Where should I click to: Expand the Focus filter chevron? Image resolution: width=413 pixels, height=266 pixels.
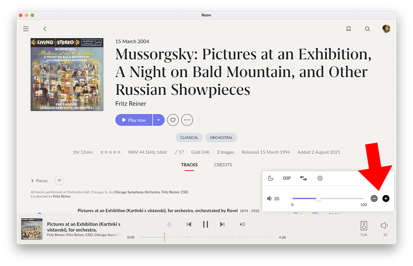[32, 181]
